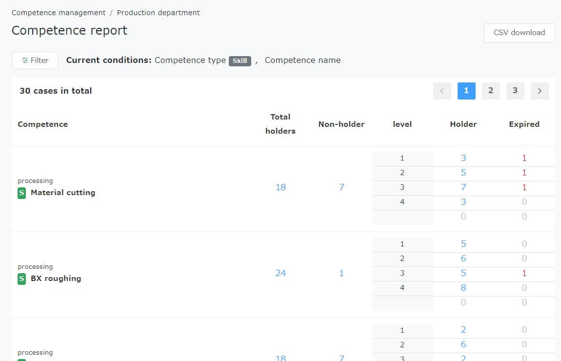Viewport: 561px width, 361px height.
Task: Go to previous page with left chevron
Action: [442, 91]
